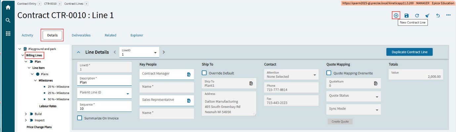Collapse the Milestones node

(x=35, y=80)
